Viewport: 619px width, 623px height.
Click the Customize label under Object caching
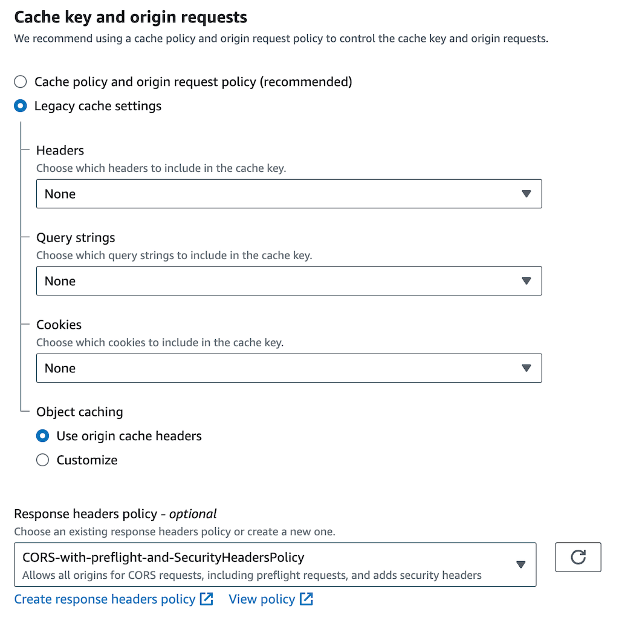(x=87, y=460)
